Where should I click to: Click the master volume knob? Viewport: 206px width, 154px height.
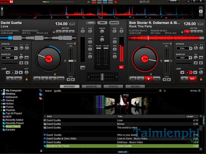[x=102, y=31]
